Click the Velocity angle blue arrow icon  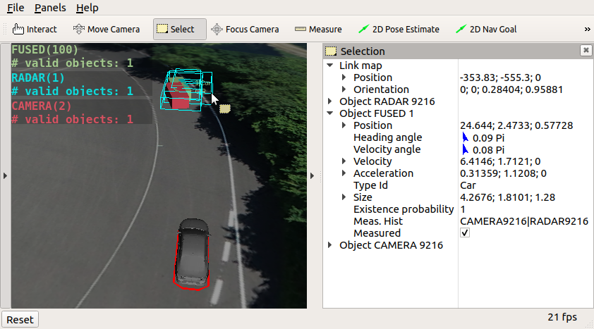pos(465,149)
